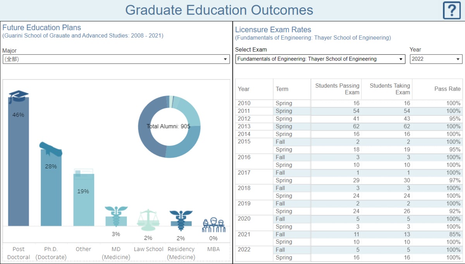Click the MD (Medicine) caduceus icon
Viewport: 465px width, 264px height.
coord(116,216)
